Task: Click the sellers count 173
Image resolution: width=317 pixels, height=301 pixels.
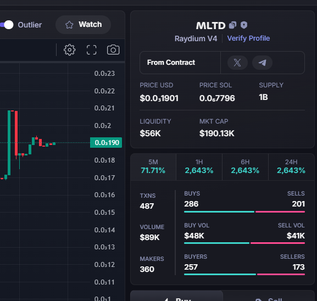Action: pos(299,267)
